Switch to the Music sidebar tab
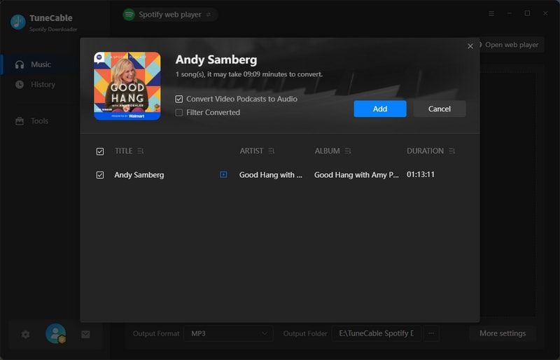This screenshot has width=560, height=360. point(40,64)
